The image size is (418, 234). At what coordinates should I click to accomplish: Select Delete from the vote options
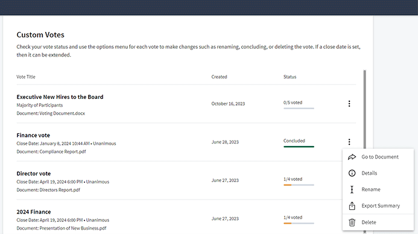378,223
